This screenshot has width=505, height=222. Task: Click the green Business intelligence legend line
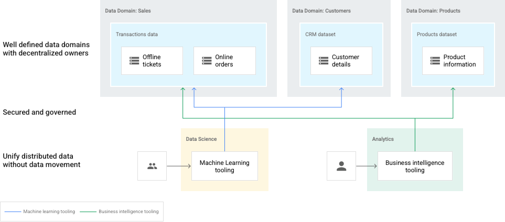(x=88, y=212)
